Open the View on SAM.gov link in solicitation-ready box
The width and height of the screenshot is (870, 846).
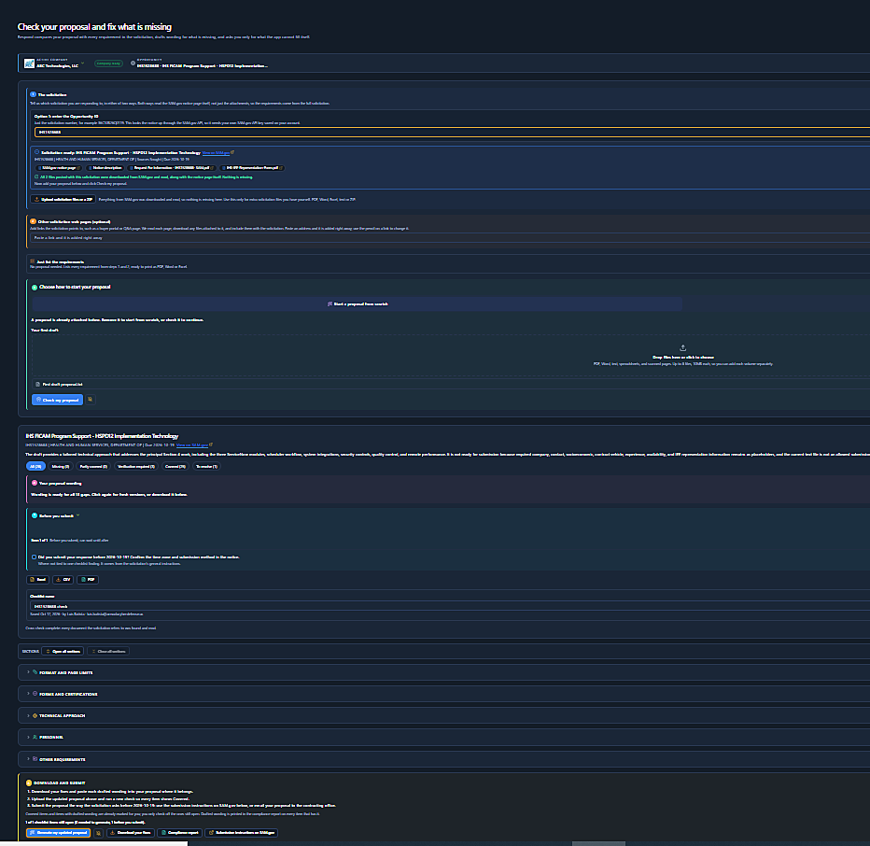(216, 152)
